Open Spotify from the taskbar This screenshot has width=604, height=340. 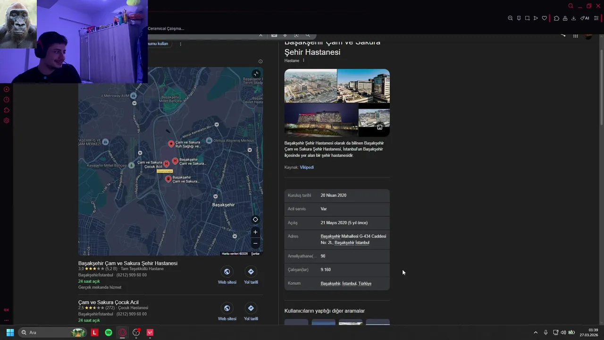pos(109,332)
